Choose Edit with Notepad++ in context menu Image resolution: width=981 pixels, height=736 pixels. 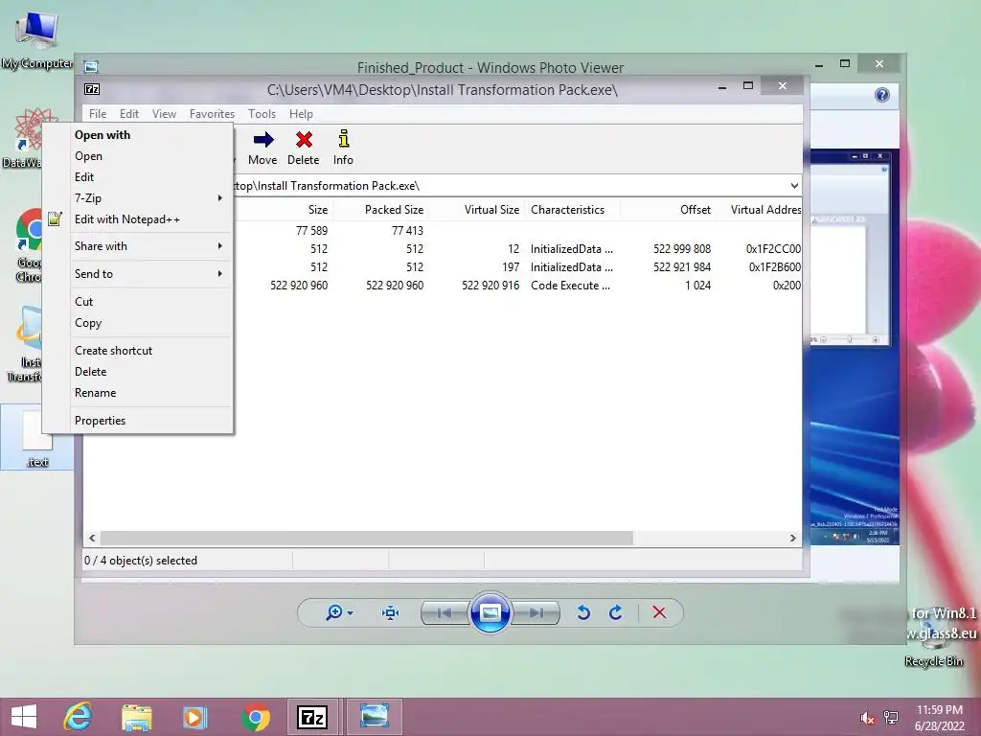point(150,219)
